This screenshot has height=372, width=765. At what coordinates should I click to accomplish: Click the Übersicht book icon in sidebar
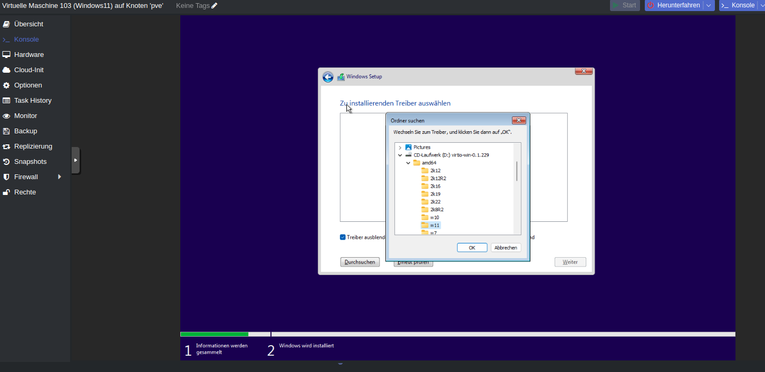[6, 24]
